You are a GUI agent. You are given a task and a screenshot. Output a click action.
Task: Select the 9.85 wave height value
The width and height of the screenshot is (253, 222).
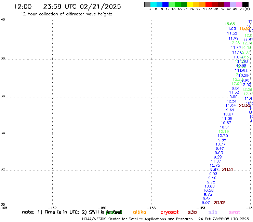[x=222, y=140]
